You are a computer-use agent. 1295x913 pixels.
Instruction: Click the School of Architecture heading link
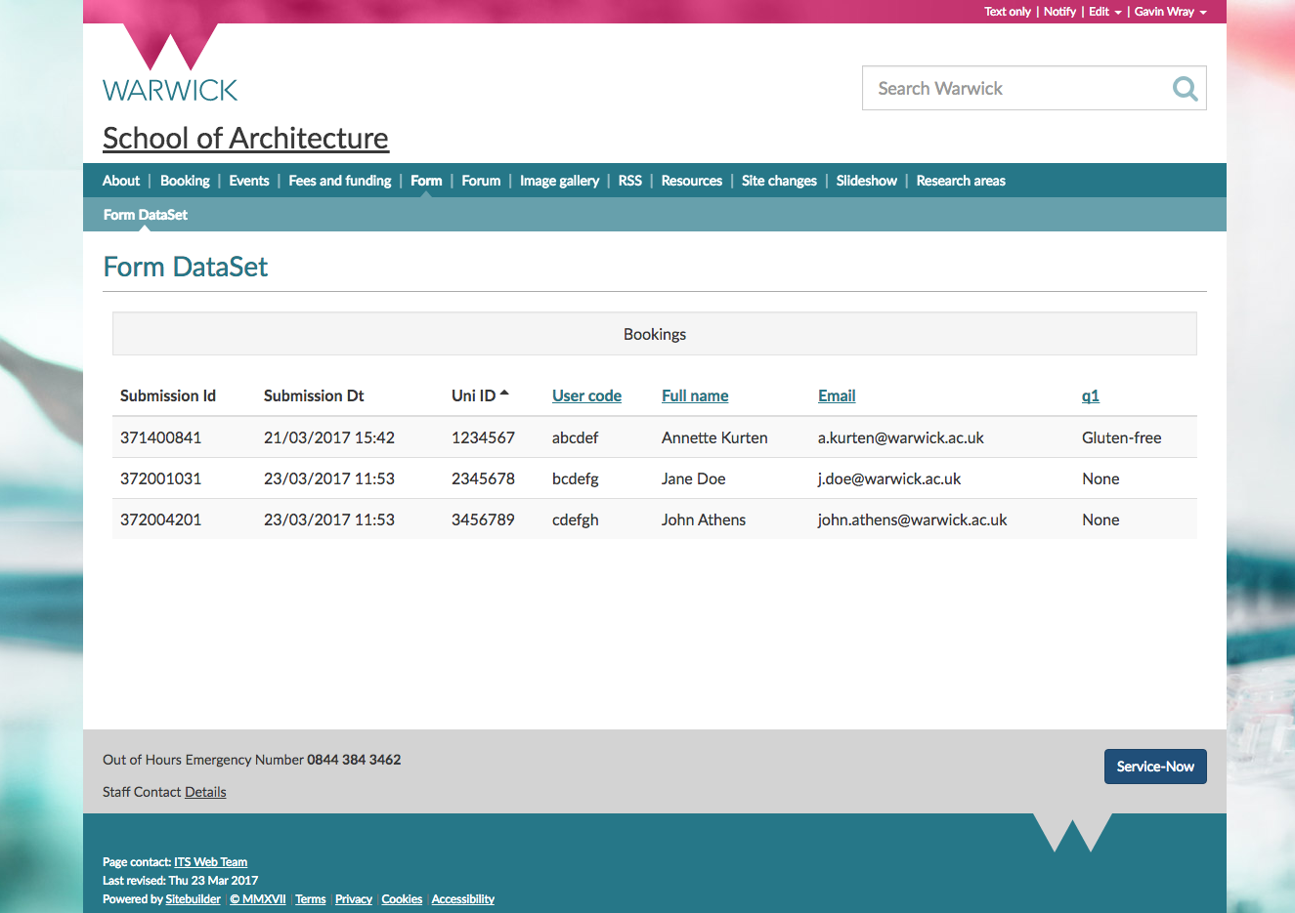245,139
